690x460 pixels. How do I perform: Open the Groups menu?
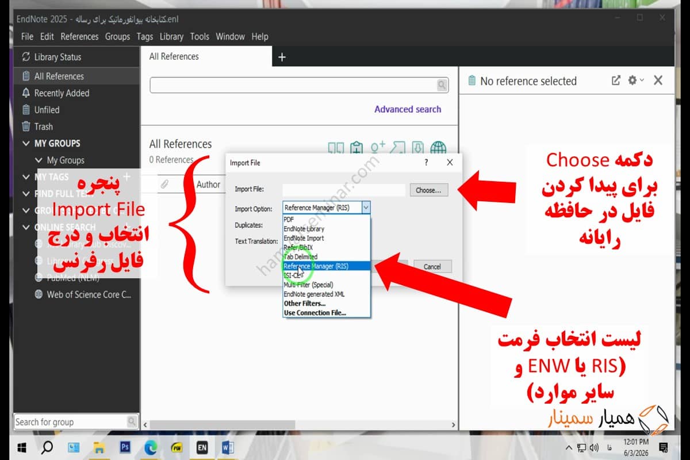pyautogui.click(x=117, y=36)
